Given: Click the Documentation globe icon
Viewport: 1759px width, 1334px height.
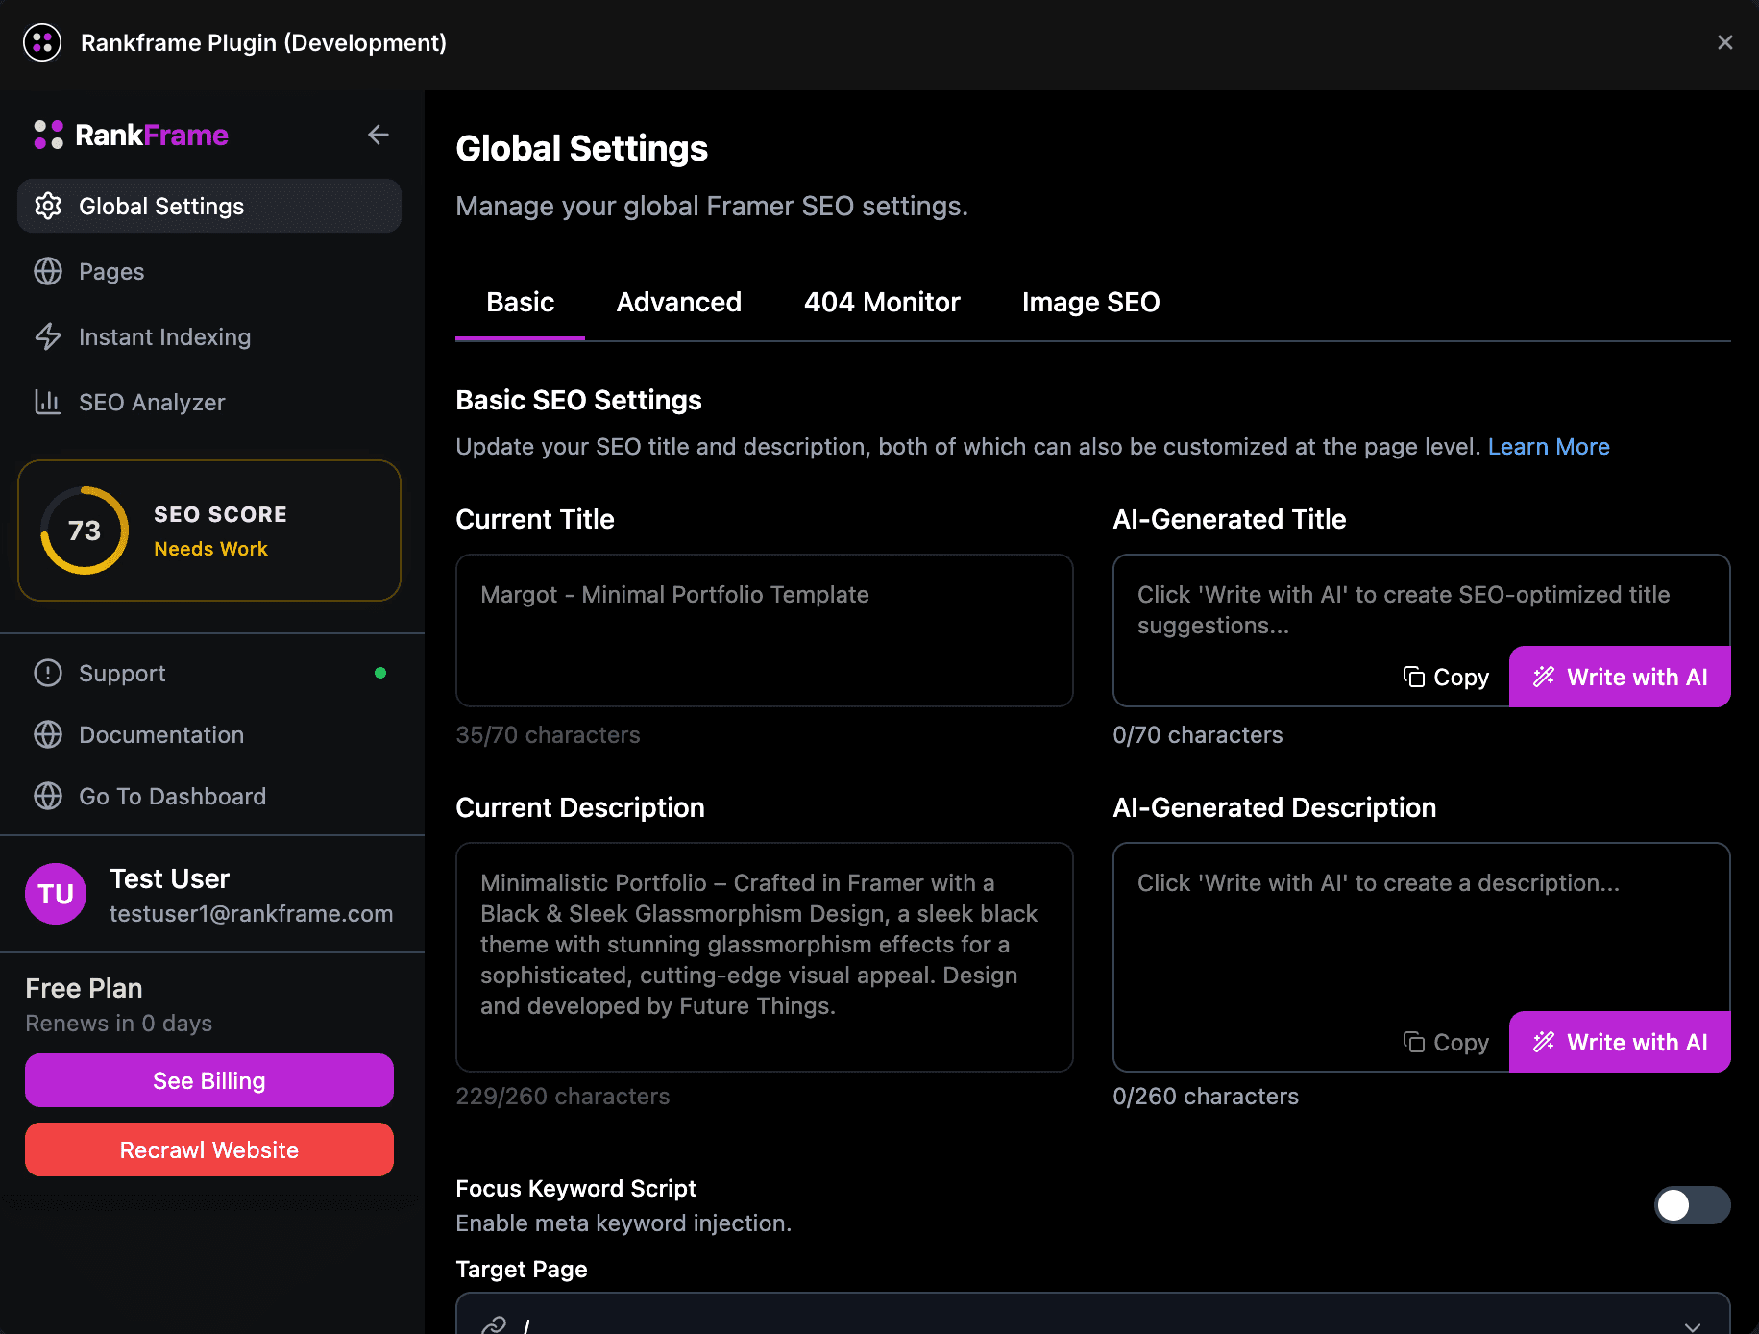Looking at the screenshot, I should pos(48,734).
